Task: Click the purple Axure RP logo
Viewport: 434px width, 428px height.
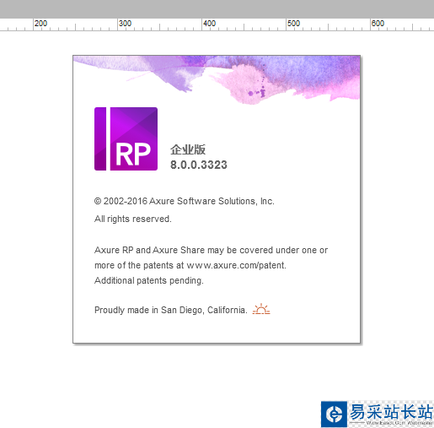Action: 126,138
